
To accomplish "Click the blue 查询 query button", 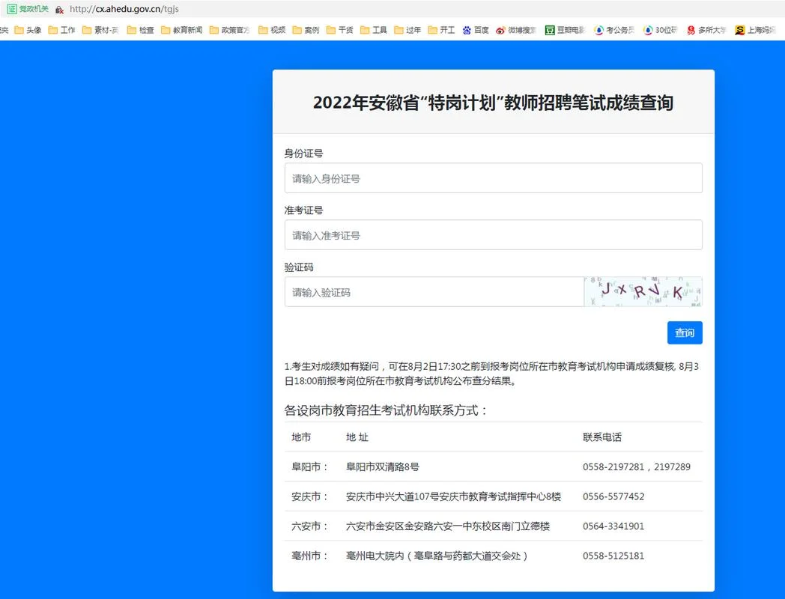I will click(685, 332).
